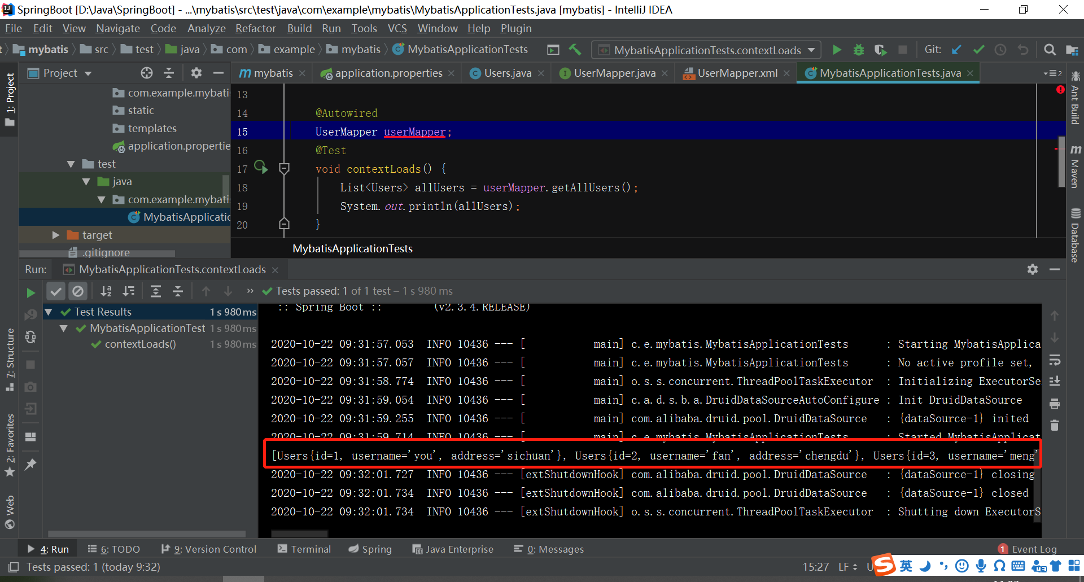Click the console horizontal scrollbar
1084x582 pixels.
pyautogui.click(x=299, y=533)
